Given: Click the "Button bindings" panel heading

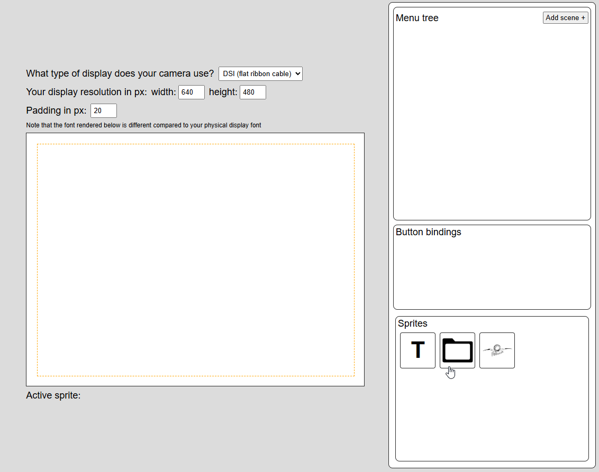Looking at the screenshot, I should point(428,232).
